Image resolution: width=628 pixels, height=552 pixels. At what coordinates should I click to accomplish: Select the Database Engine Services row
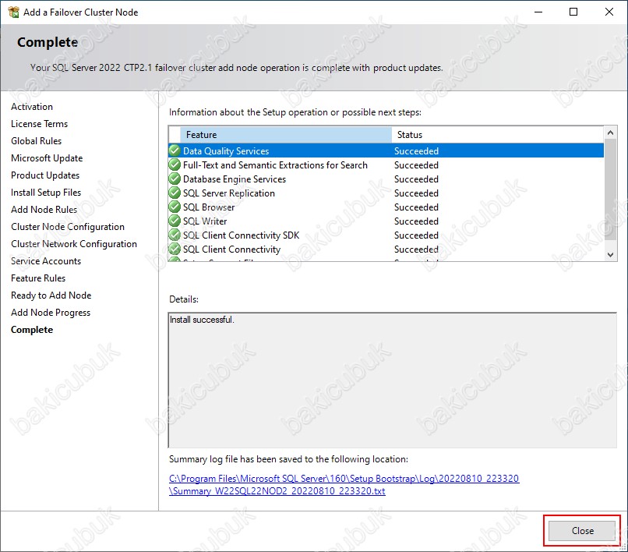click(386, 179)
